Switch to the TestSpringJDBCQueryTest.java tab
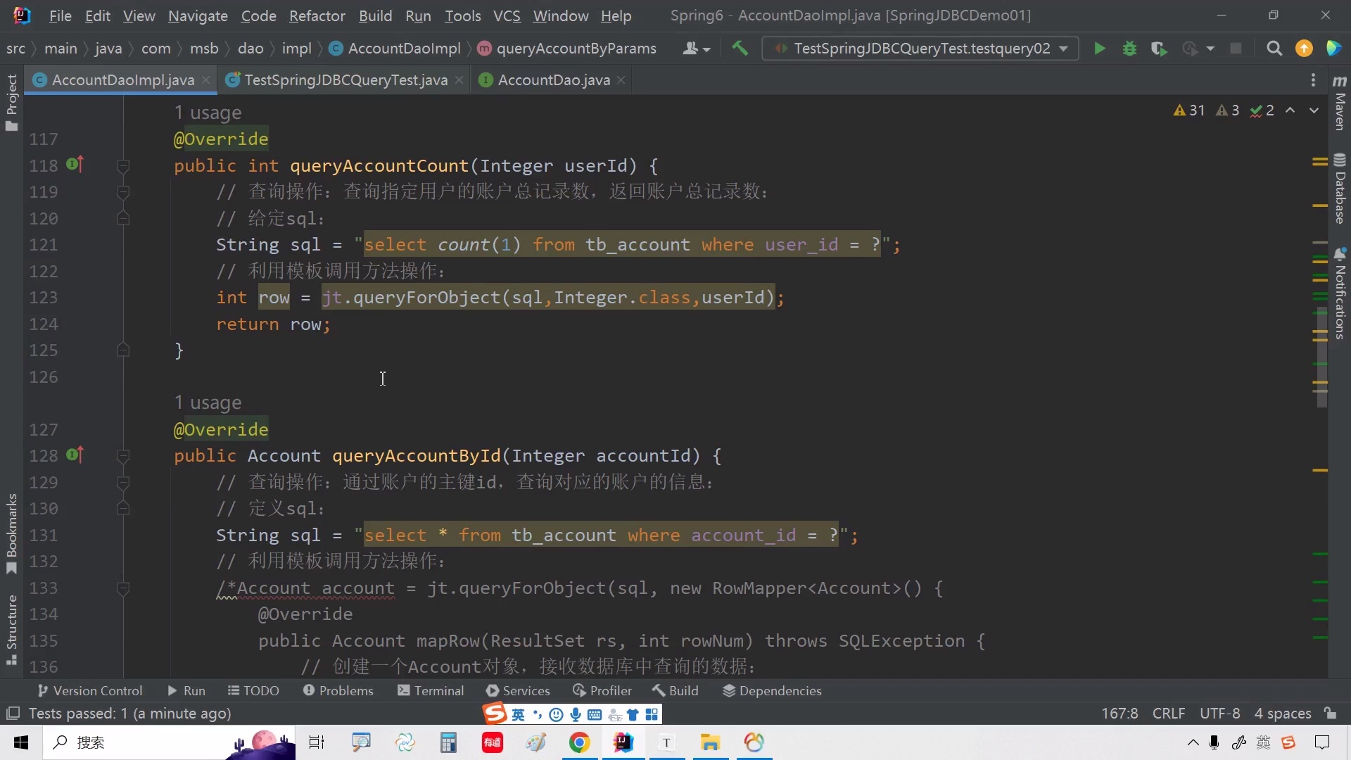The width and height of the screenshot is (1351, 760). click(345, 80)
